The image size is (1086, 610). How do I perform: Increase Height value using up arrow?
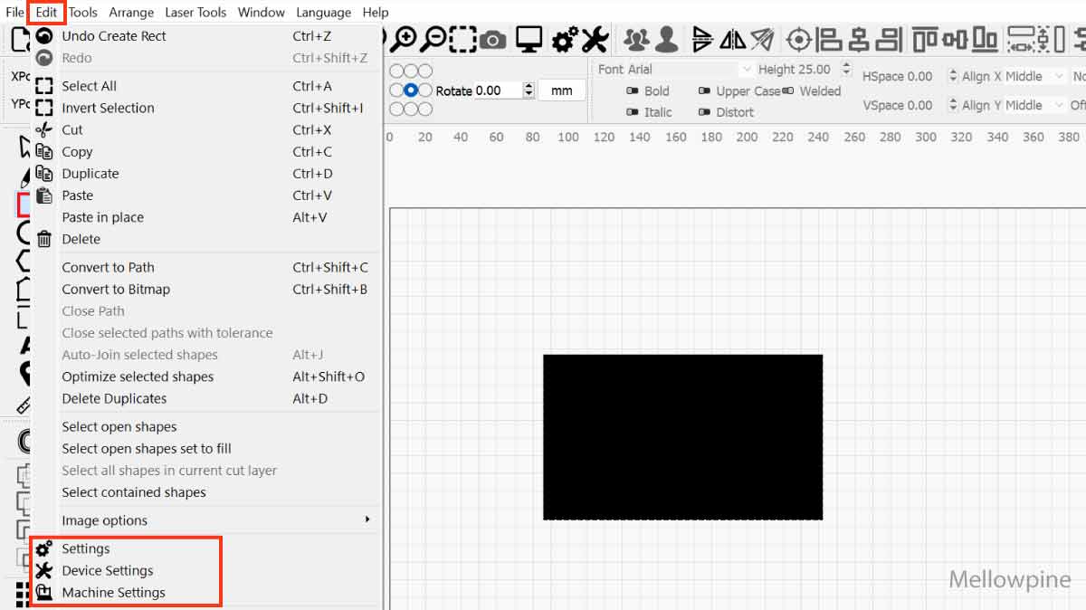click(845, 65)
